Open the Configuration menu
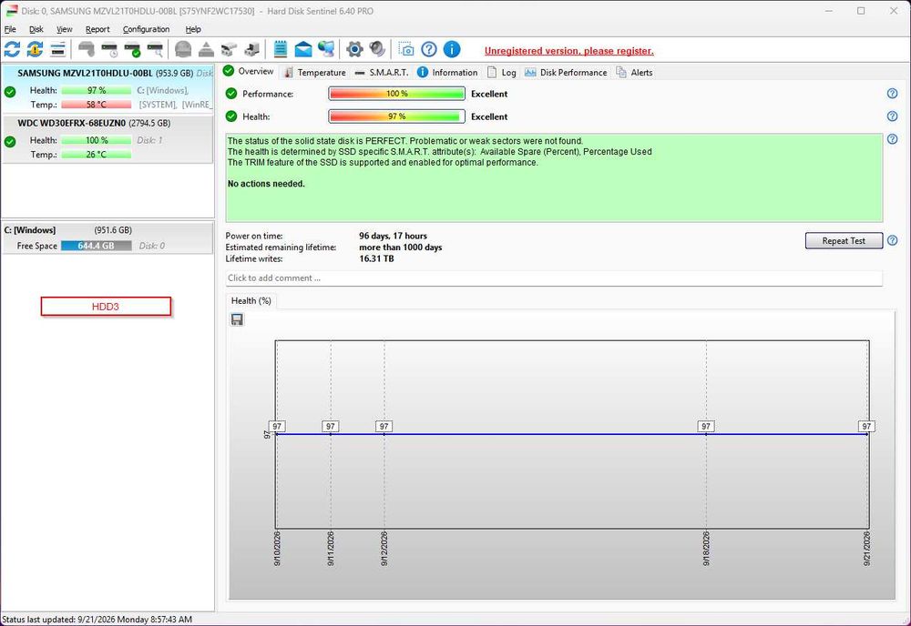911x626 pixels. 146,29
